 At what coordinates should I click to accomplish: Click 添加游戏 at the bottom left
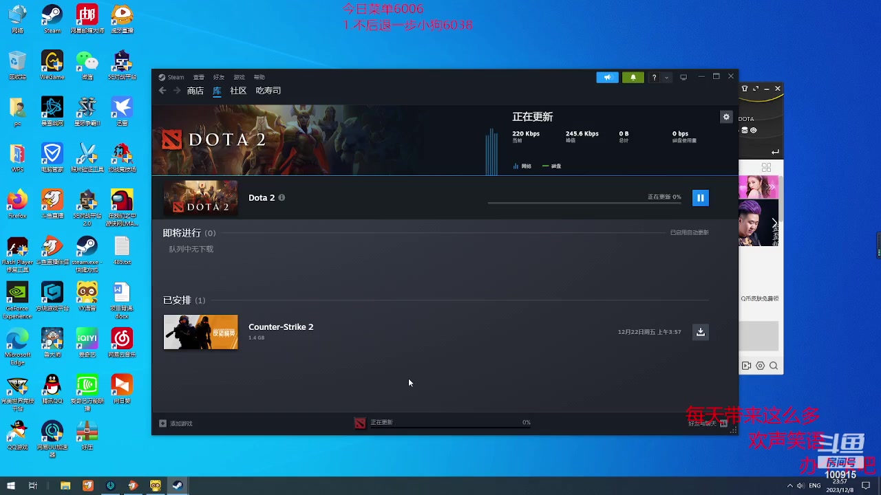coord(176,423)
